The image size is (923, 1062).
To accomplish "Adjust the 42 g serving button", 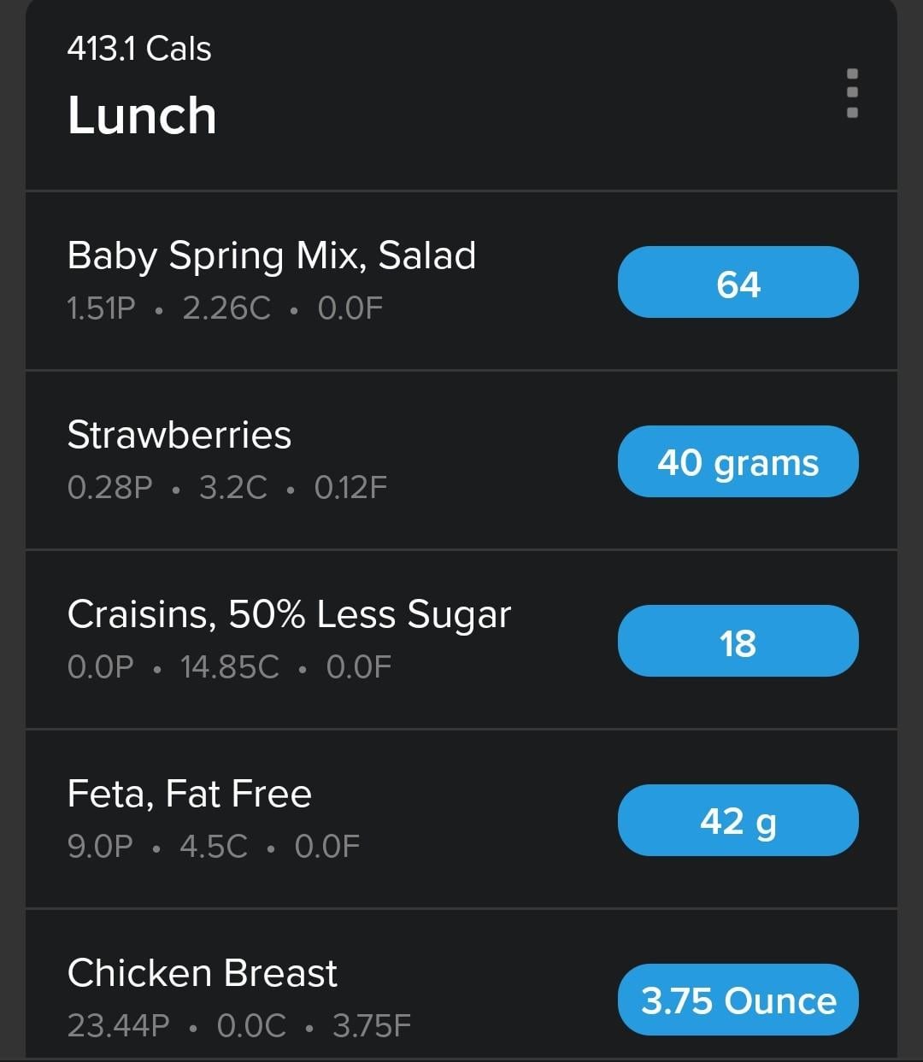I will click(738, 821).
